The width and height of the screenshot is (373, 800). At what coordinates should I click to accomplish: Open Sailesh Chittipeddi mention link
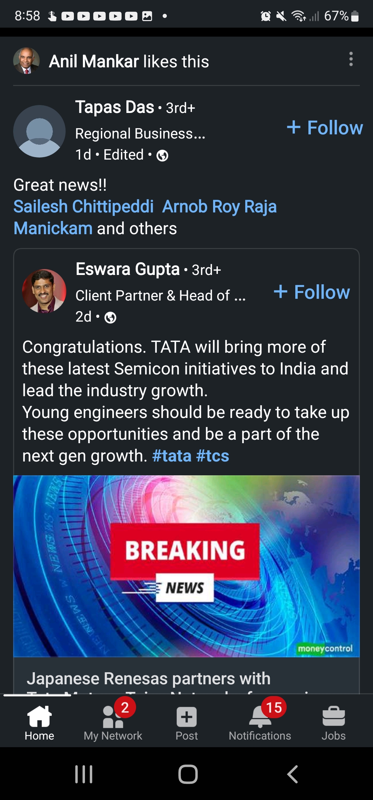click(x=84, y=207)
